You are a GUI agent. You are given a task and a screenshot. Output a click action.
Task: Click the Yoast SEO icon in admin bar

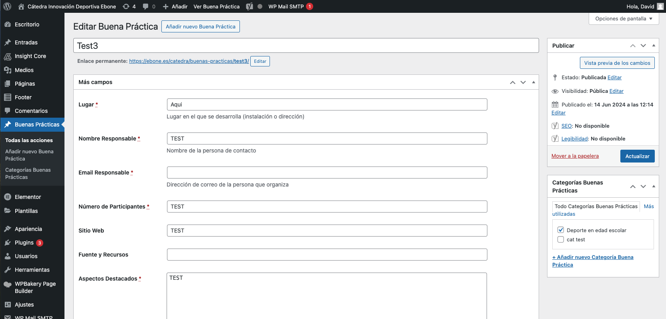tap(249, 6)
